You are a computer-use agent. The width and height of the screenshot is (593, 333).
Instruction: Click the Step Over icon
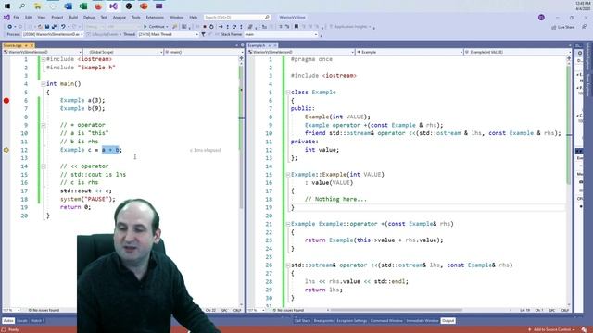tap(234, 27)
